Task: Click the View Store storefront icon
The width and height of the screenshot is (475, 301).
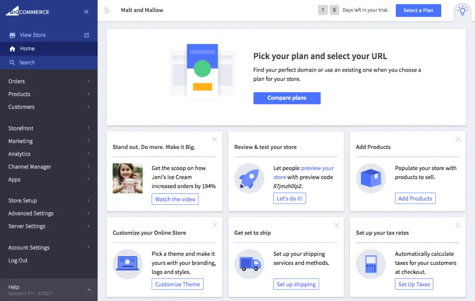Action: (13, 35)
